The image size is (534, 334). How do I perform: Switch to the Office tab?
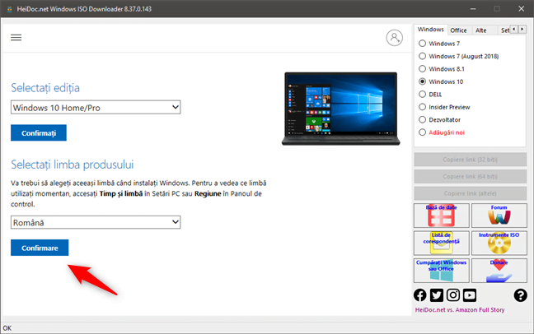tap(458, 30)
